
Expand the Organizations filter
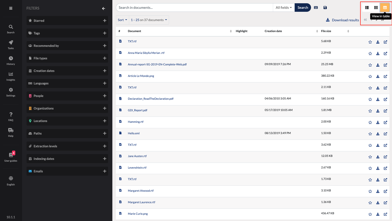105,108
